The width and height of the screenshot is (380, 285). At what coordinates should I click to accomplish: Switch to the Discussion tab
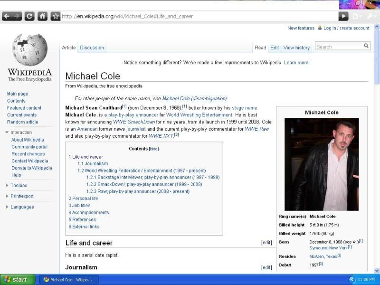tap(92, 48)
